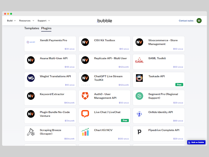The height and width of the screenshot is (157, 209).
Task: Click the star rating on ChatGPT Live Stream
Action: click(x=86, y=85)
